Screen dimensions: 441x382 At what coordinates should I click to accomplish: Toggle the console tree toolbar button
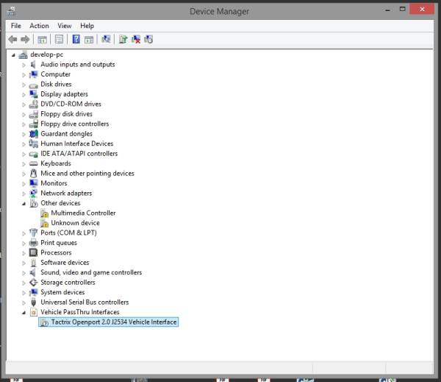42,40
